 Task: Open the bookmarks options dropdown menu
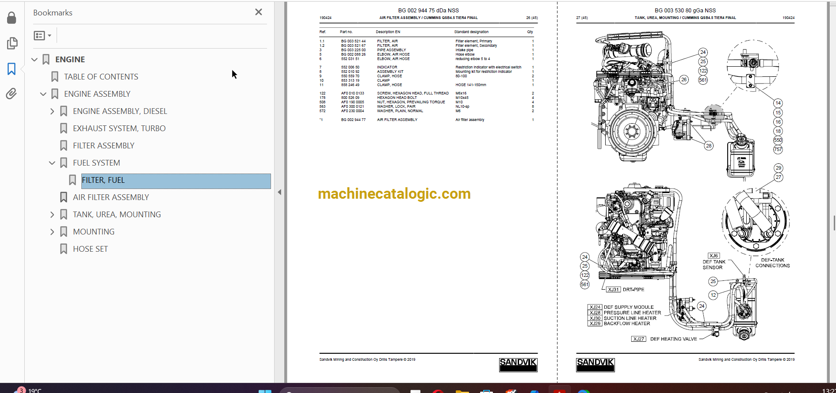coord(43,35)
